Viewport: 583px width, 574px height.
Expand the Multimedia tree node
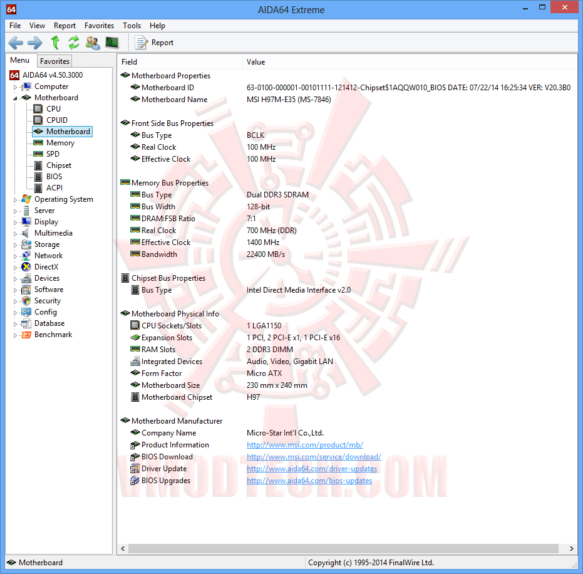point(15,234)
